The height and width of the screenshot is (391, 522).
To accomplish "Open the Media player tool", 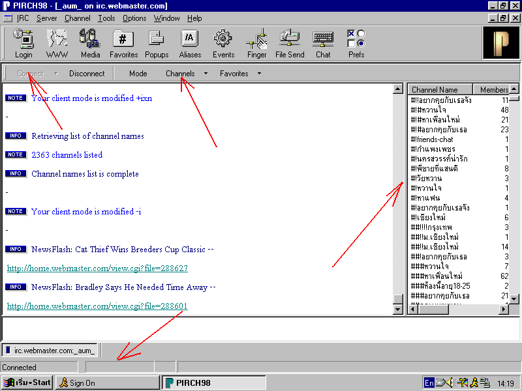I will 90,43.
